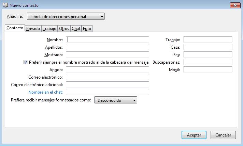The image size is (243, 146).
Task: Click the Buscapersonas input field
Action: pyautogui.click(x=208, y=62)
